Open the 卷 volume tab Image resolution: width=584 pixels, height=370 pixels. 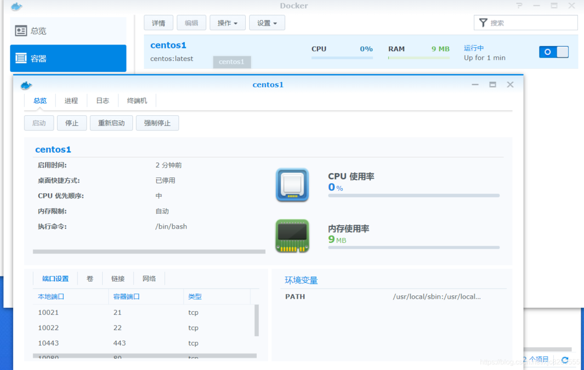(90, 279)
